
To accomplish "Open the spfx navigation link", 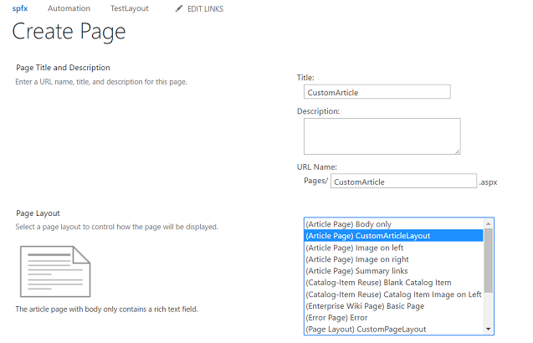I will [x=20, y=8].
